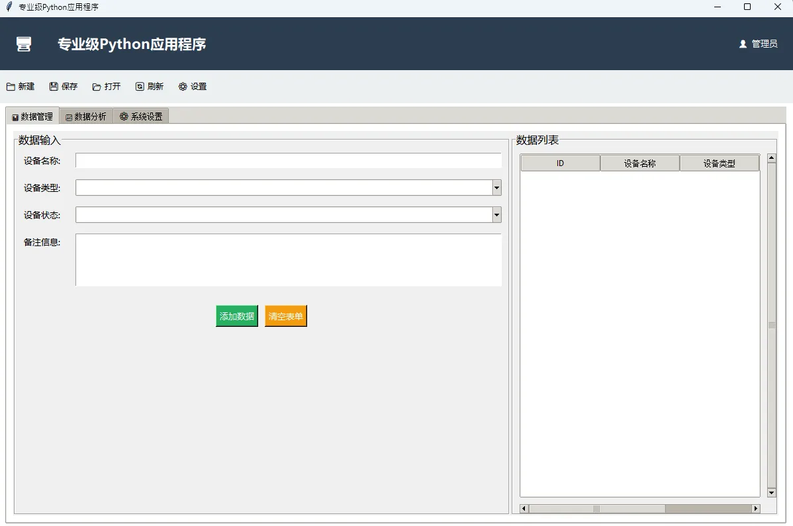The width and height of the screenshot is (793, 526).
Task: Click into the 备注信息 text area
Action: (288, 260)
